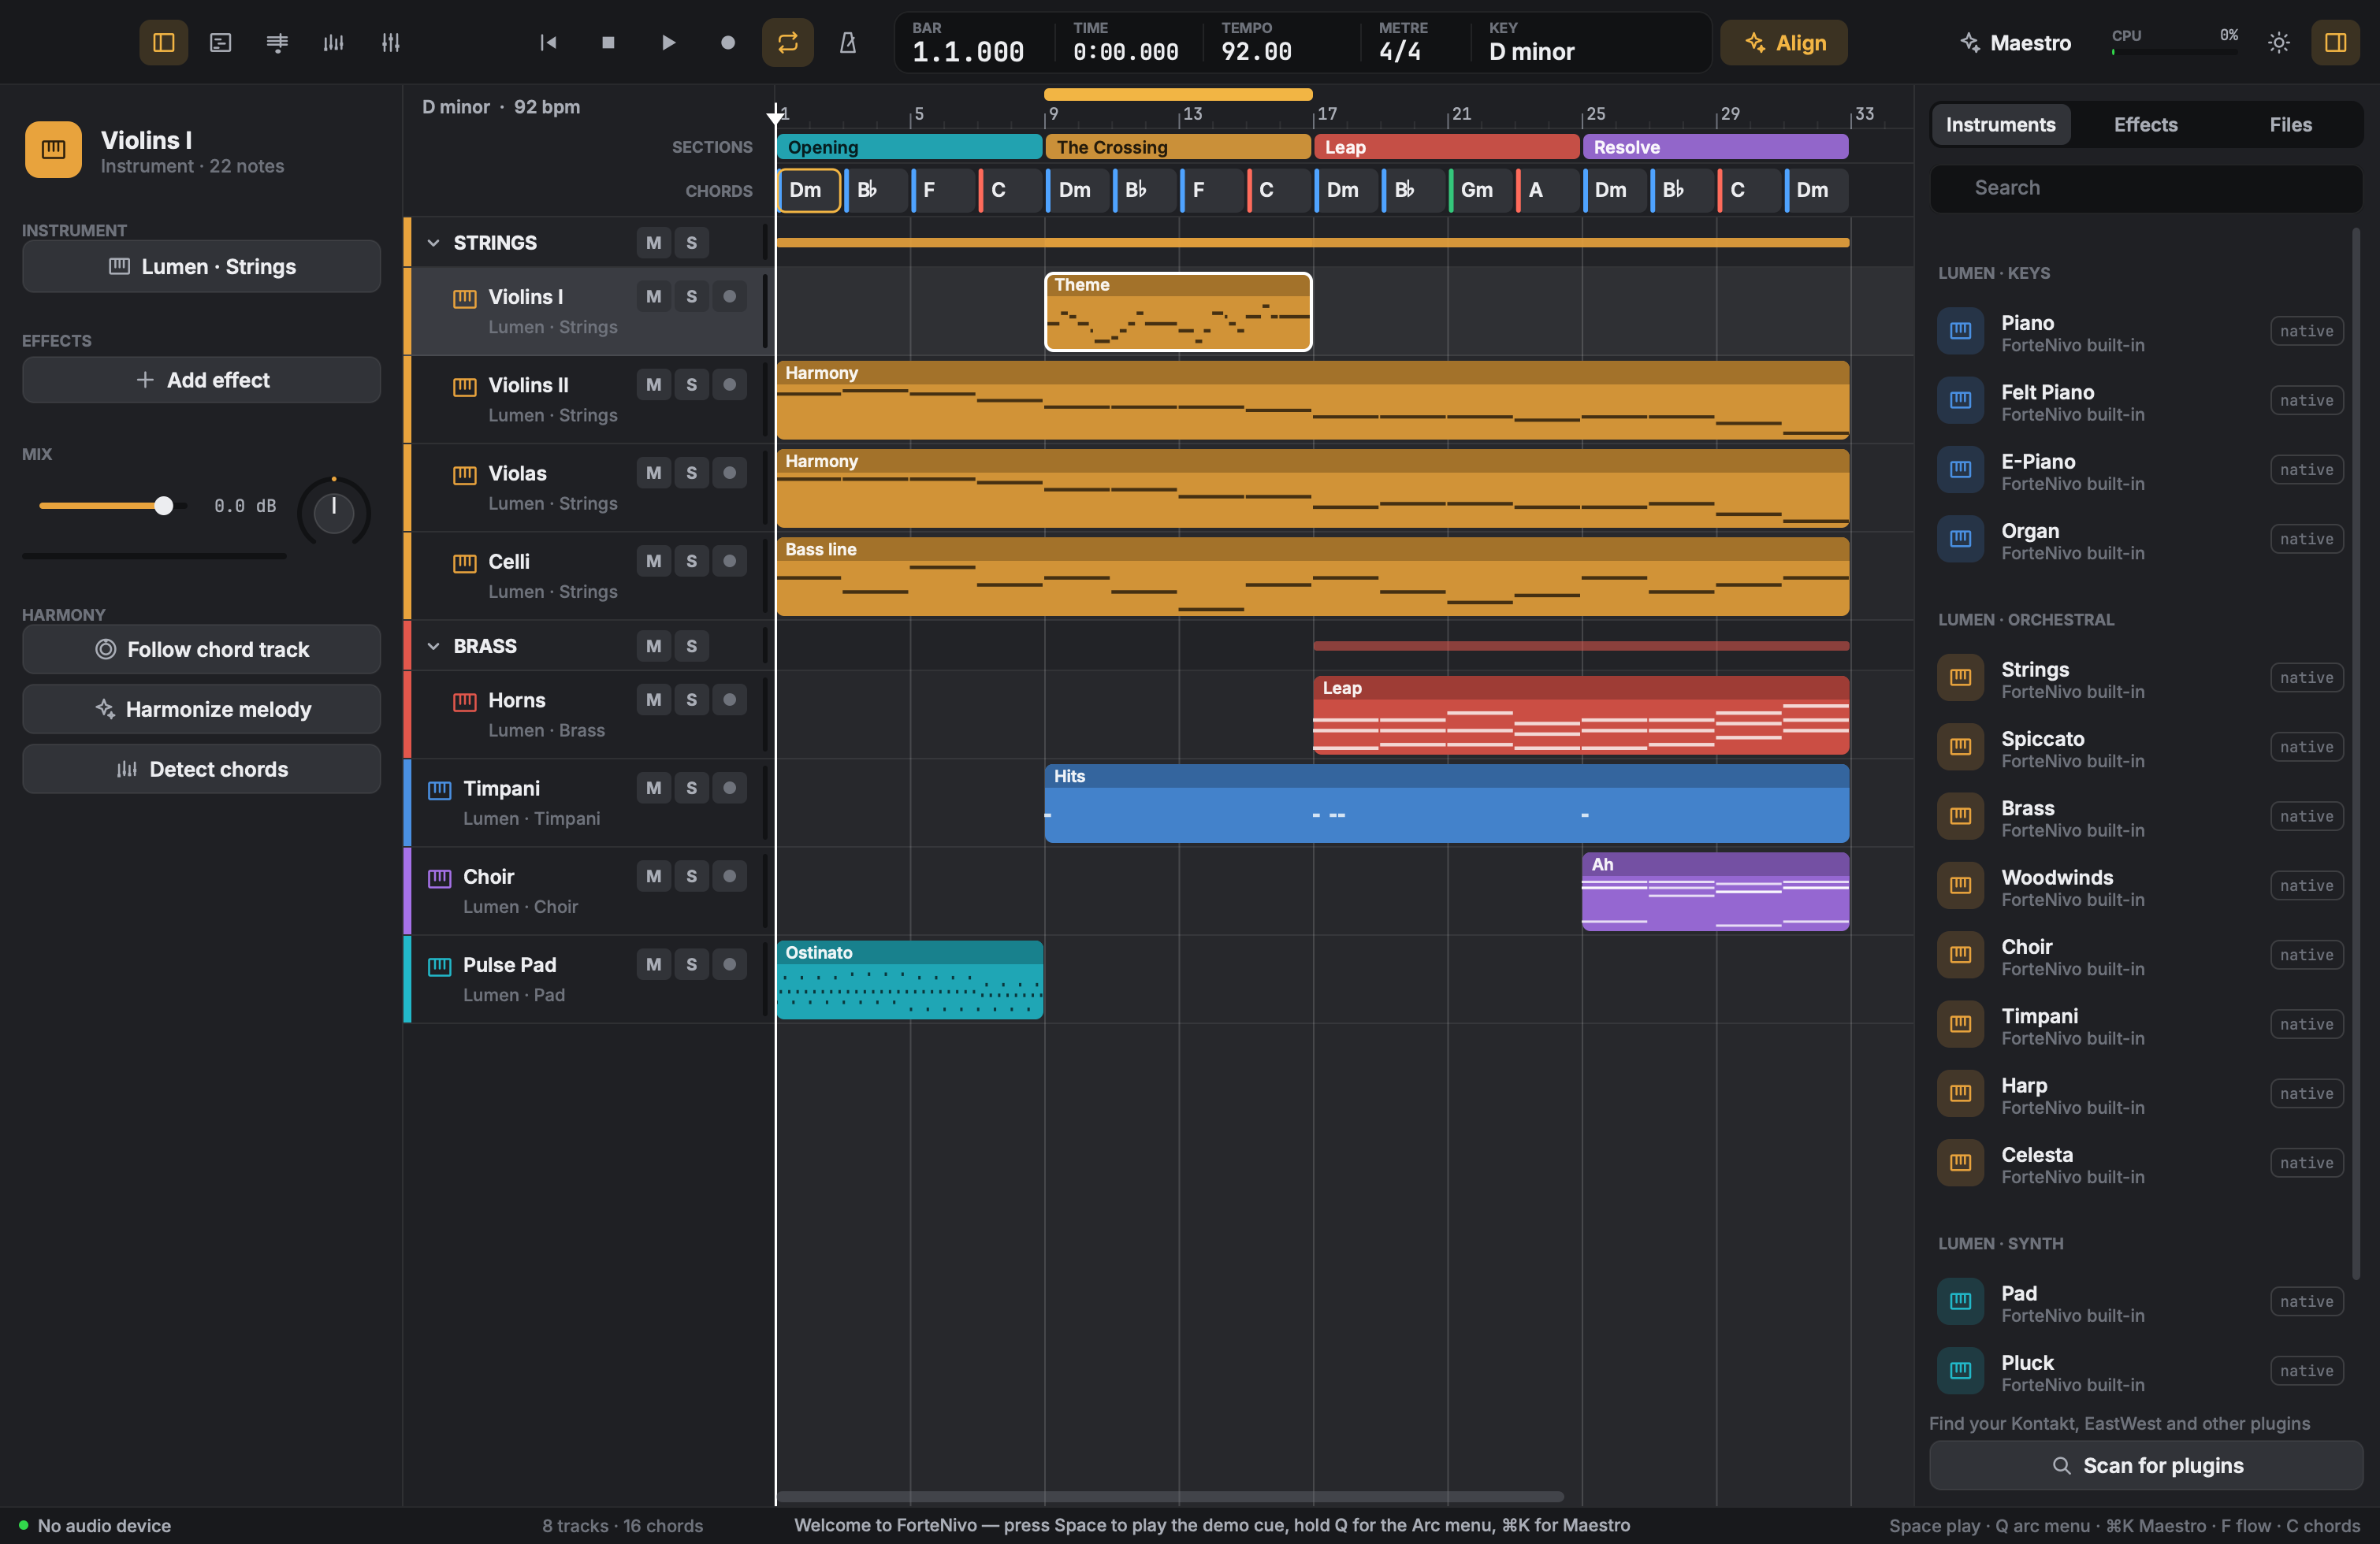This screenshot has width=2380, height=1544.
Task: Solo the BRASS group
Action: (691, 647)
